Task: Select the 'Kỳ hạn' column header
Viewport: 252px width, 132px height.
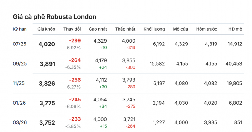Action: [20, 29]
